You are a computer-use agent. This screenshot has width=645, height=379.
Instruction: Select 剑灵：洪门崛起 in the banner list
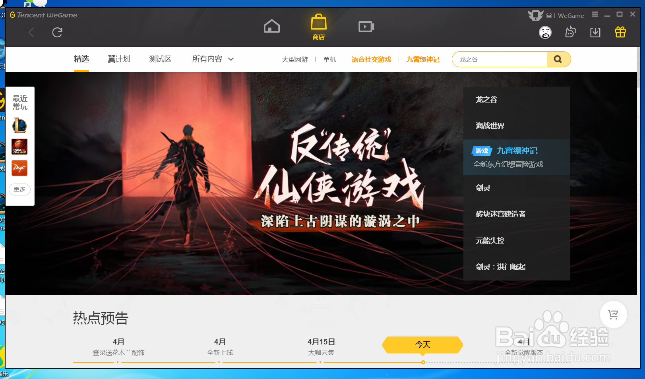click(517, 267)
